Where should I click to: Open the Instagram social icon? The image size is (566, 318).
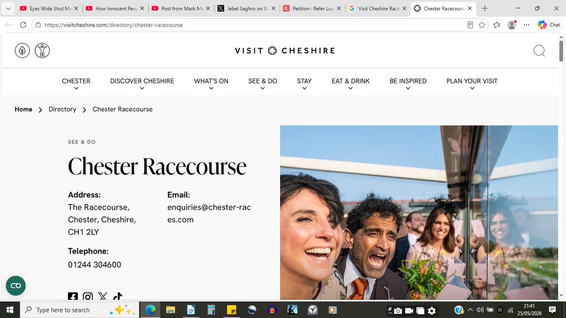[x=88, y=296]
